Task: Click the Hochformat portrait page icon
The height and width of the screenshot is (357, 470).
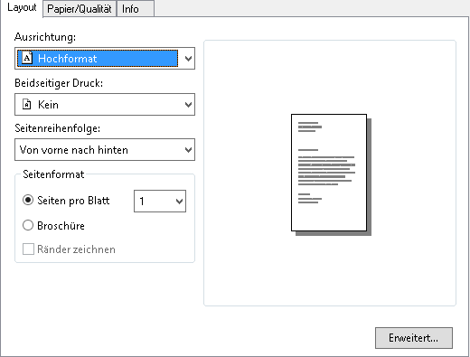Action: pyautogui.click(x=27, y=58)
